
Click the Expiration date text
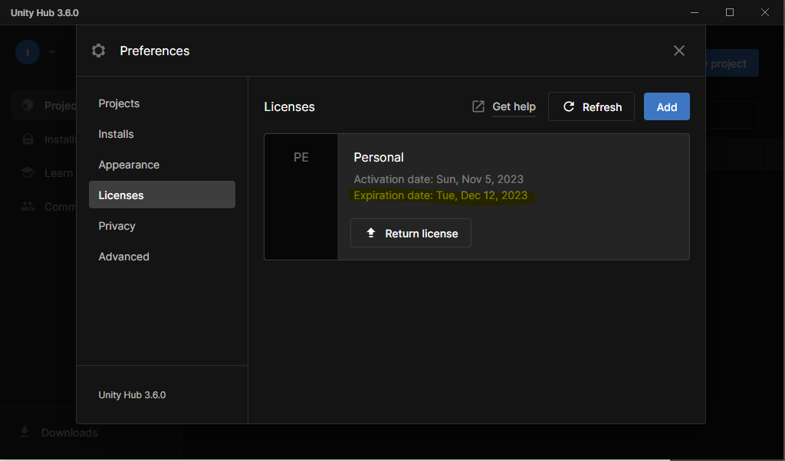tap(441, 195)
